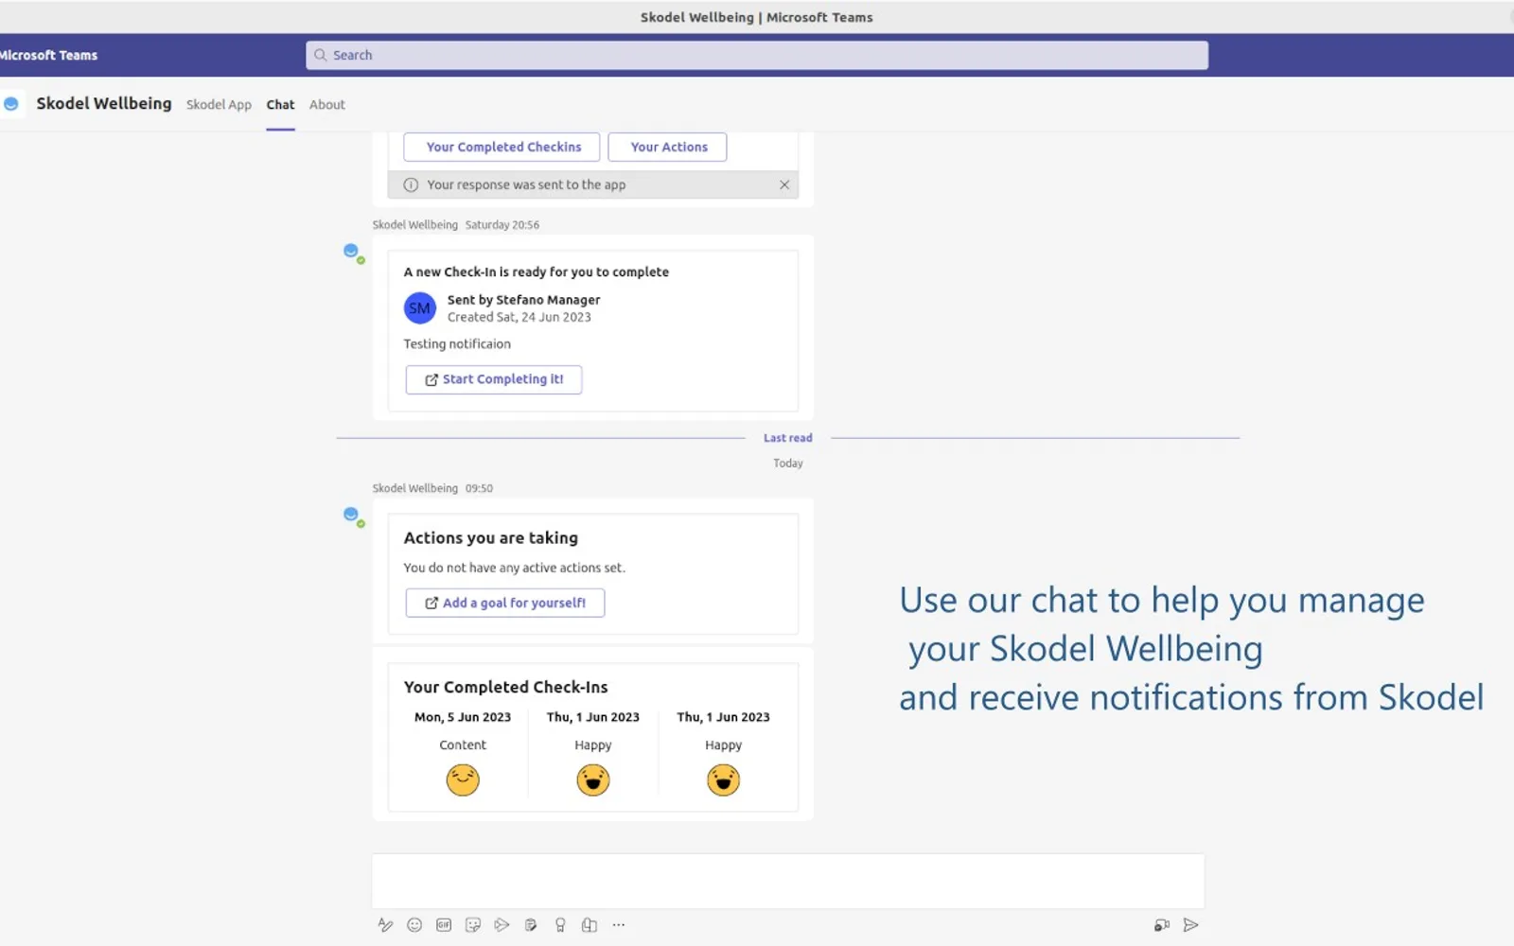Open the sticker picker
The image size is (1514, 946).
pyautogui.click(x=473, y=925)
